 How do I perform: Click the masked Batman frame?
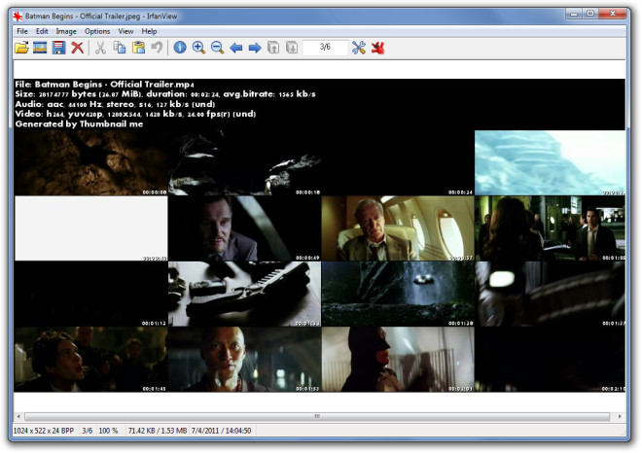(x=398, y=360)
